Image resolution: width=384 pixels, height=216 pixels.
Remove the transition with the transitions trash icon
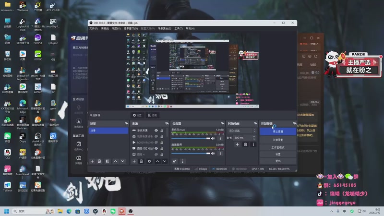[245, 144]
